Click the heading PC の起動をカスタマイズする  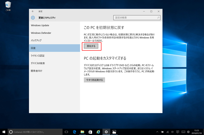105,58
